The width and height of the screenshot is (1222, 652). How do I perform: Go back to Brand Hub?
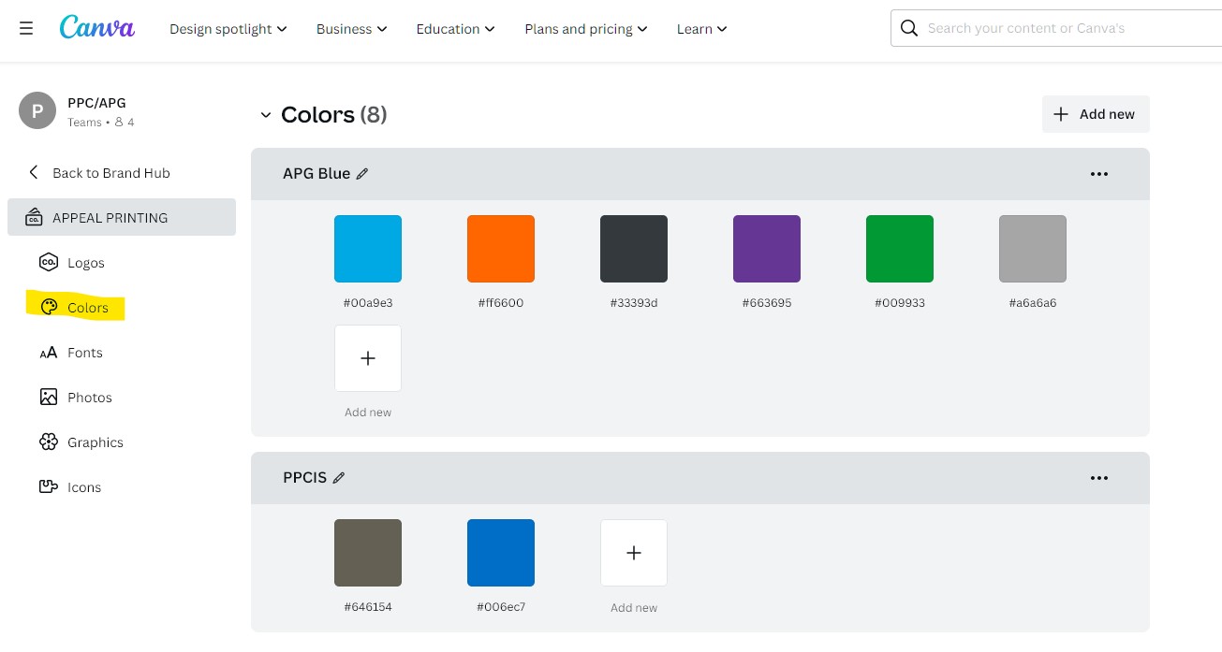click(110, 173)
